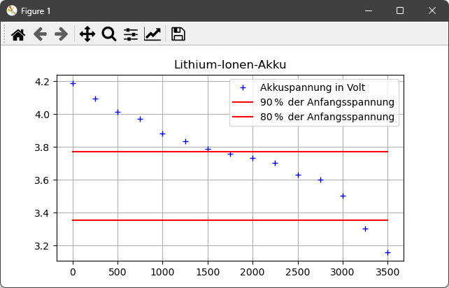
Task: Go back to the previous view
Action: (40, 34)
